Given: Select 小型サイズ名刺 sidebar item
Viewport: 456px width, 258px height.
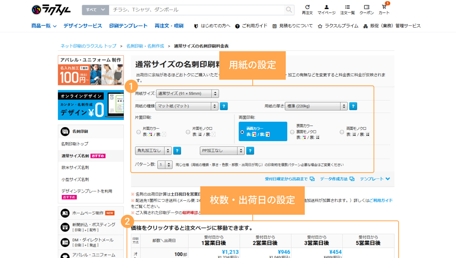Looking at the screenshot, I should 75,179.
